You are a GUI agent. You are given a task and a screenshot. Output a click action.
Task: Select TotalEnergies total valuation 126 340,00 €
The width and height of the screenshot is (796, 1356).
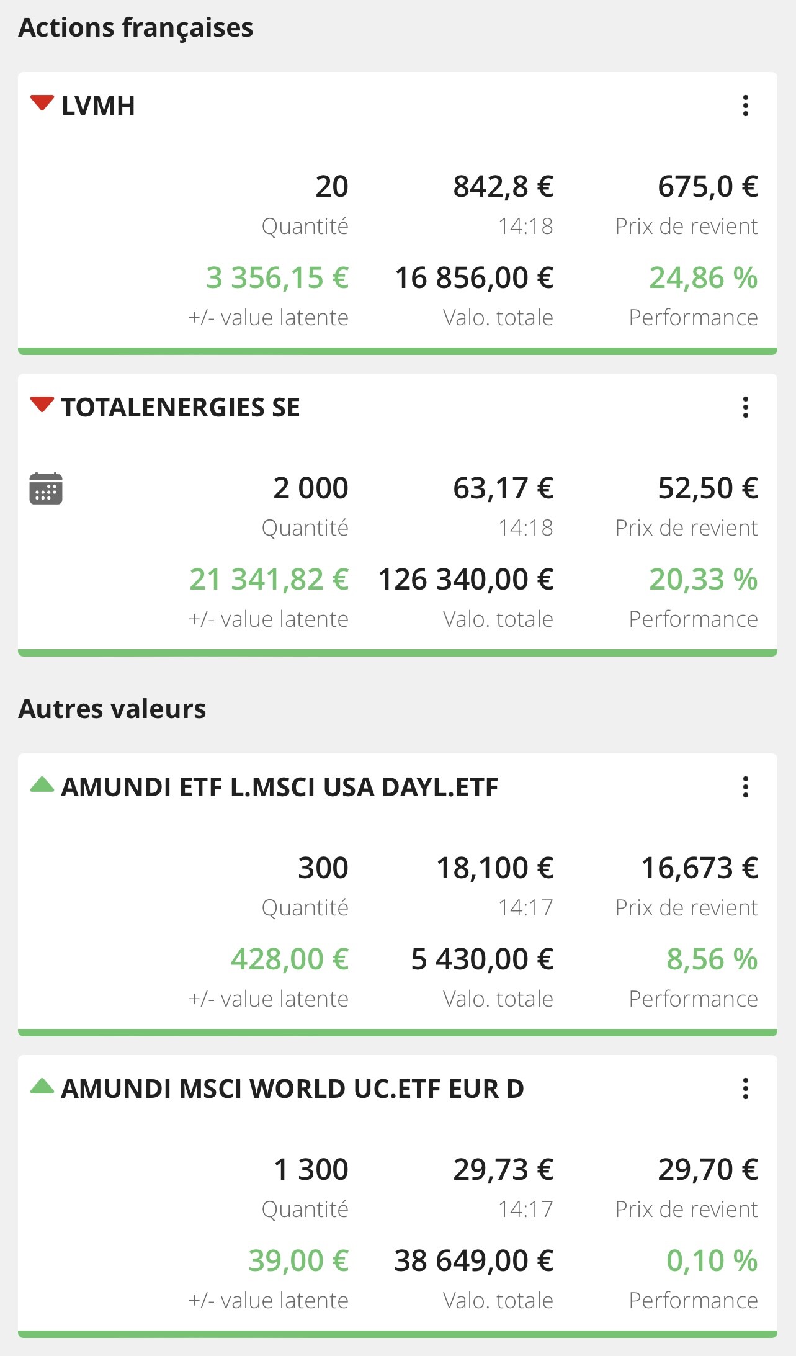[x=466, y=579]
